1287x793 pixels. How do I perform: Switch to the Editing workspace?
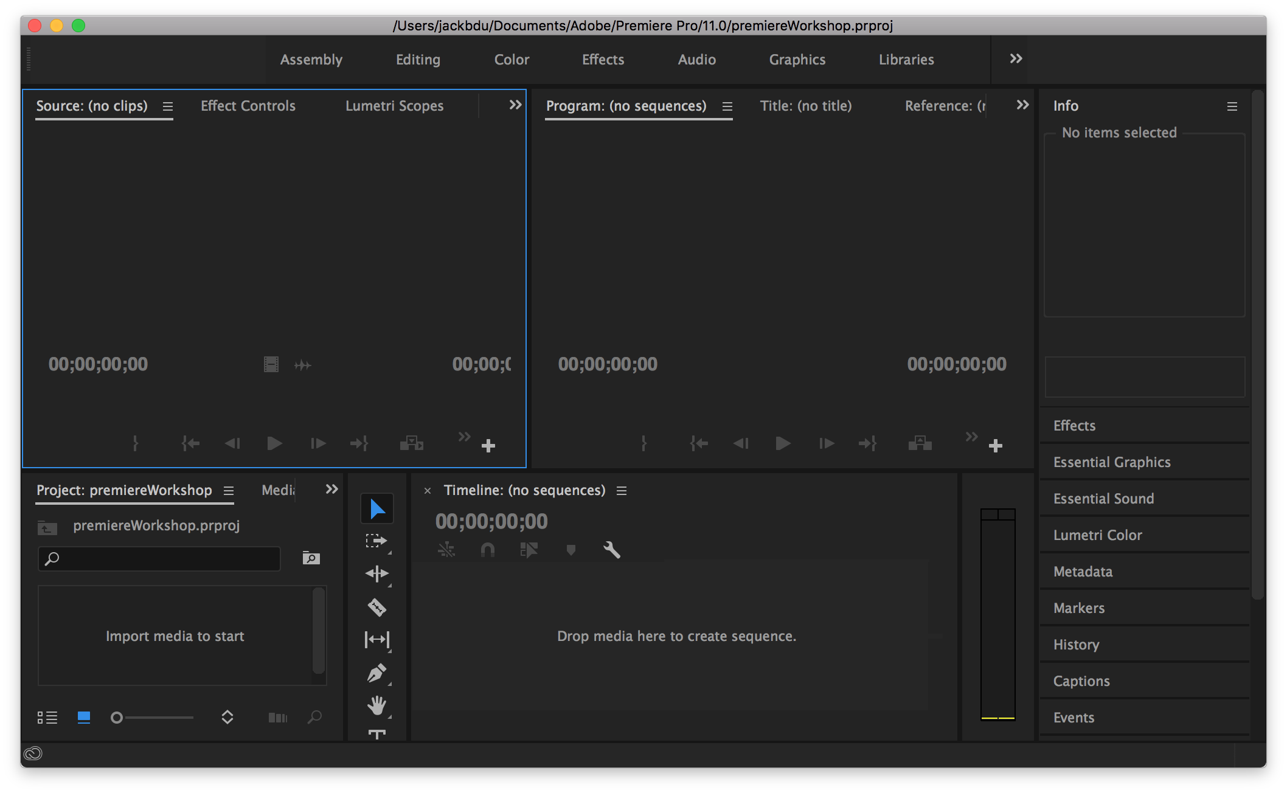(x=418, y=60)
